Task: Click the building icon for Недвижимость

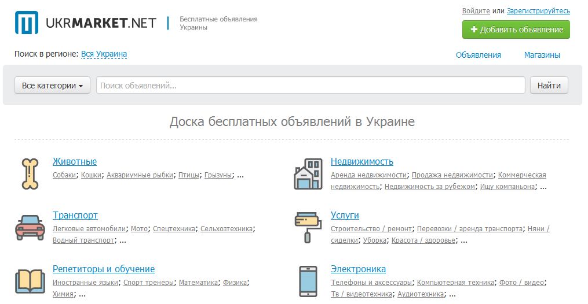Action: click(x=308, y=174)
